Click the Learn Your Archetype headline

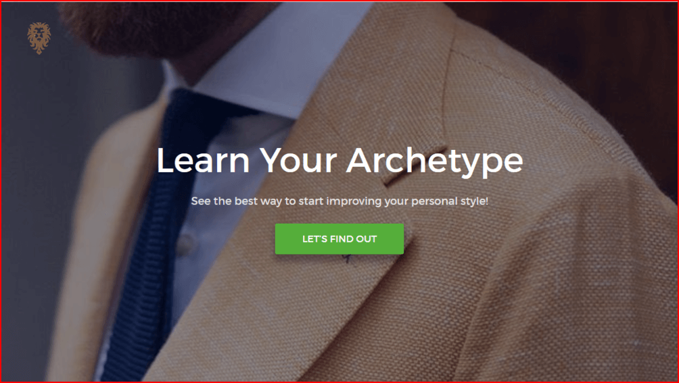click(339, 161)
